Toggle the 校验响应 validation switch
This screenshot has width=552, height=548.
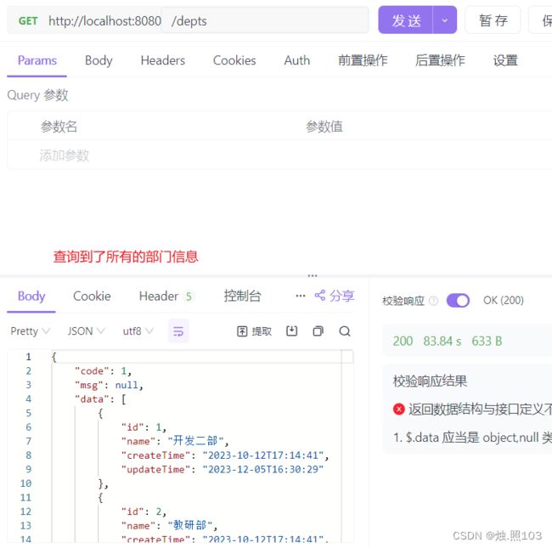pyautogui.click(x=458, y=301)
